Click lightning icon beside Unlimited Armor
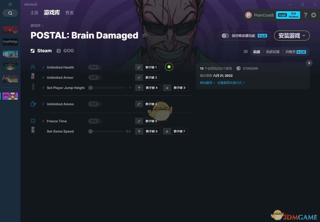 [x=43, y=77]
